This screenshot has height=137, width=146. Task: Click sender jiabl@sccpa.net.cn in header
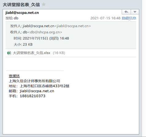[x=22, y=13]
